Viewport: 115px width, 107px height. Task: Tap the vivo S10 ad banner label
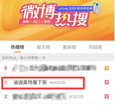pos(75,9)
